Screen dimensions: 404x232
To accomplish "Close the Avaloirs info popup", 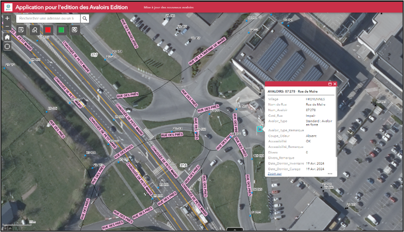I will click(335, 84).
